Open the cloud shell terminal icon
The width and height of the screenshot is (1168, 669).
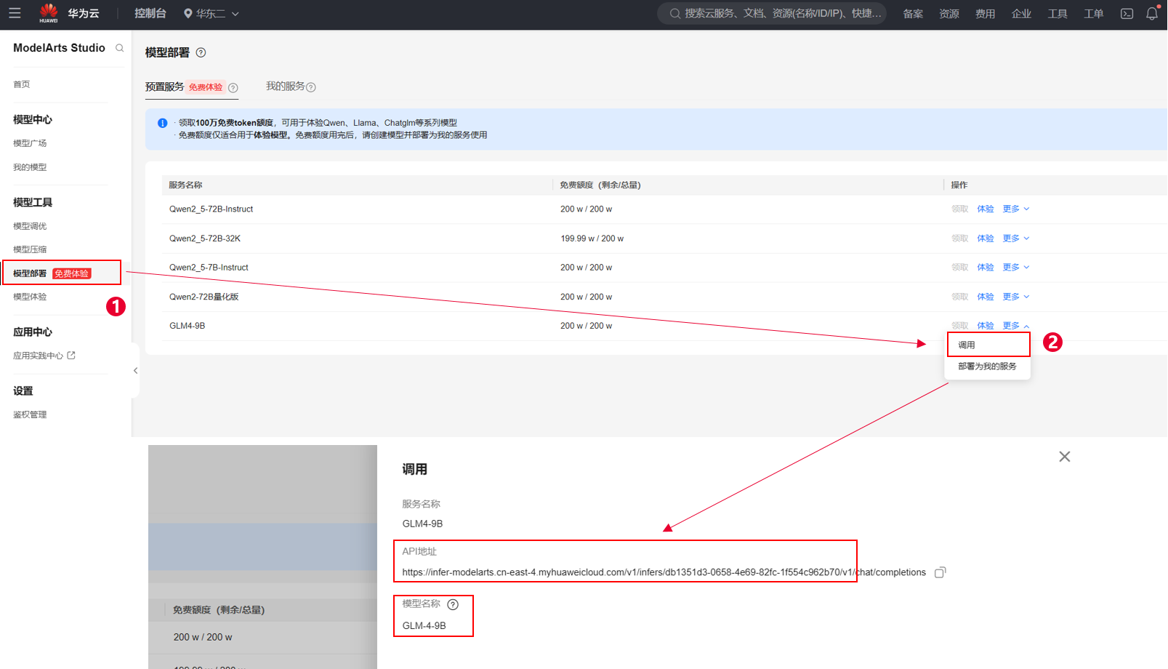click(1127, 14)
